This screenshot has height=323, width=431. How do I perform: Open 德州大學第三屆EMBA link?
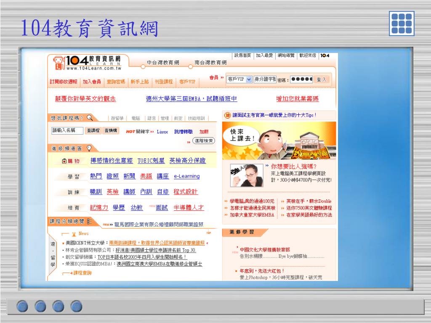point(192,99)
